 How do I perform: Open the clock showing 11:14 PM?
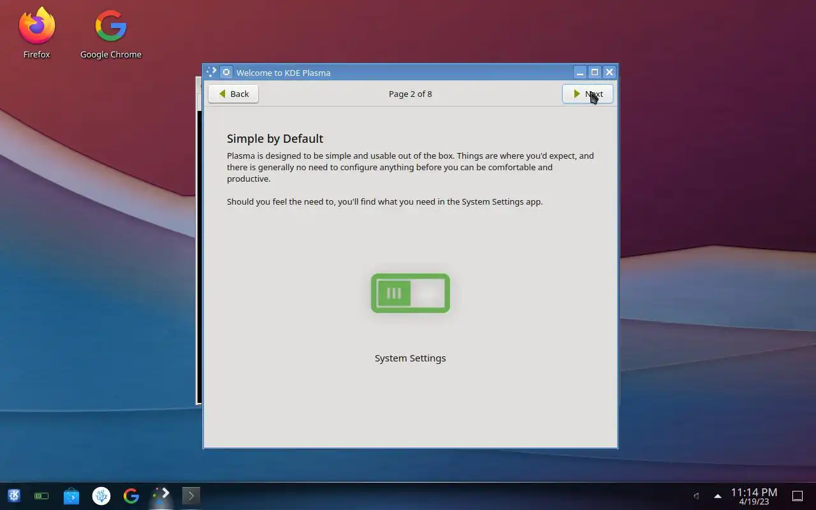(x=754, y=496)
